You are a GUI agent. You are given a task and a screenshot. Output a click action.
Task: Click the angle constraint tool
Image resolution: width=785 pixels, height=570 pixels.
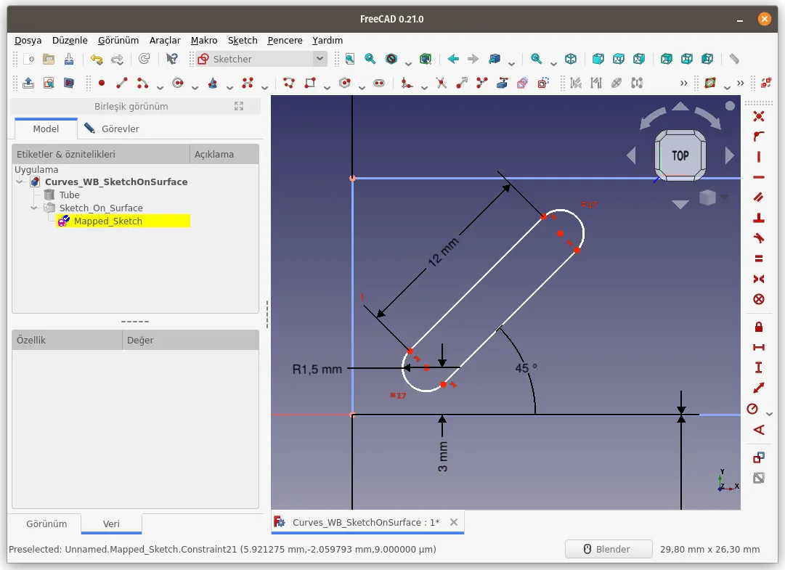click(x=759, y=429)
